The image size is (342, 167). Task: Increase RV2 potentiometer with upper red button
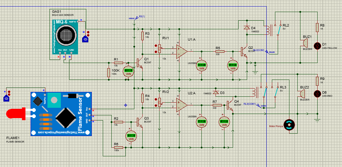[156, 100]
